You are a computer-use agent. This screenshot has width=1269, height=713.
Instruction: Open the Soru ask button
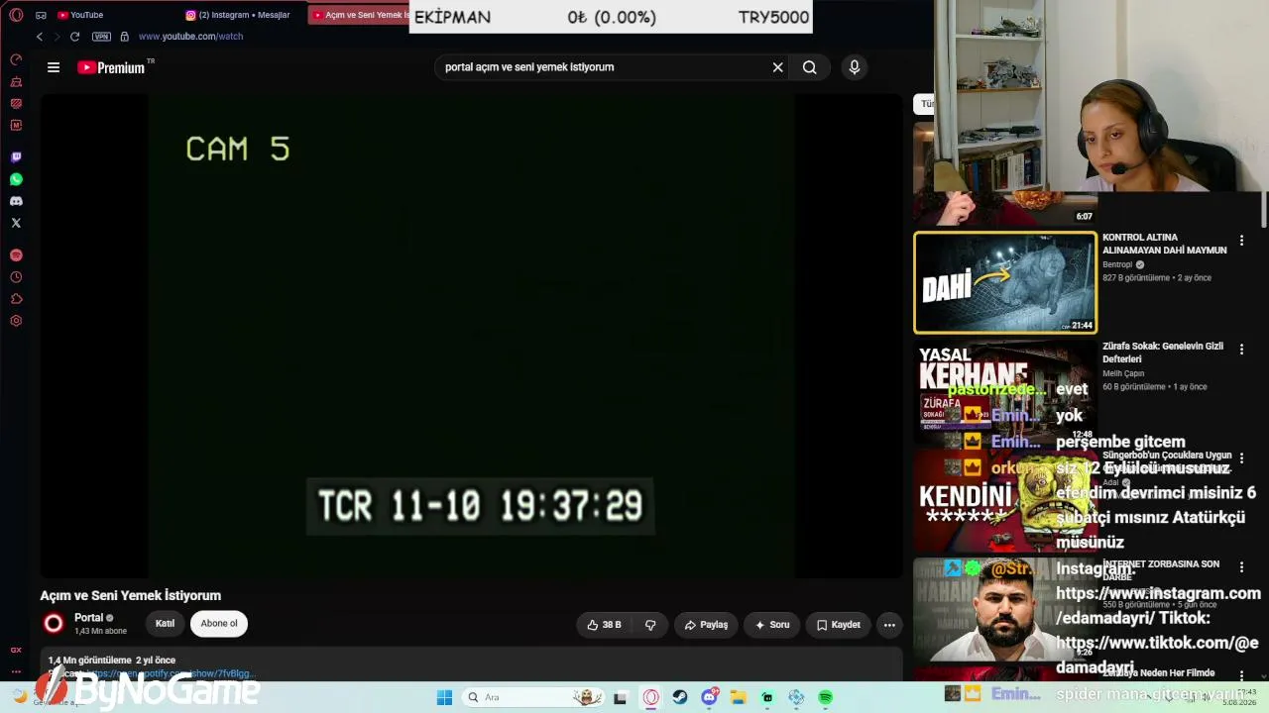[772, 625]
